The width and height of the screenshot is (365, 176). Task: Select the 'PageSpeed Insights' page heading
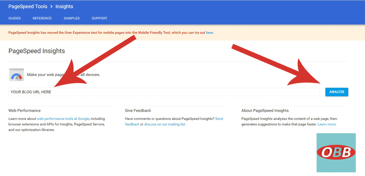[x=36, y=51]
